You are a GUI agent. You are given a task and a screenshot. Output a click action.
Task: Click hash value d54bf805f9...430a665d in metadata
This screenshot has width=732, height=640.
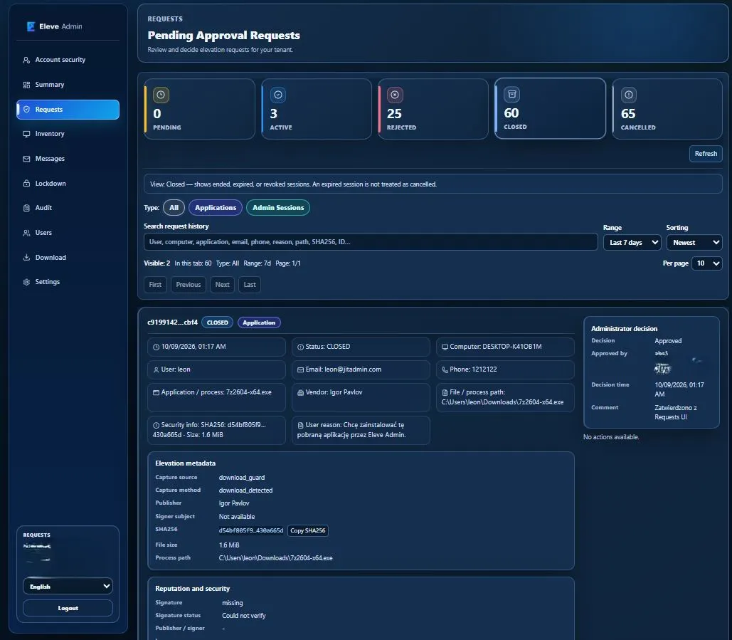pos(250,530)
